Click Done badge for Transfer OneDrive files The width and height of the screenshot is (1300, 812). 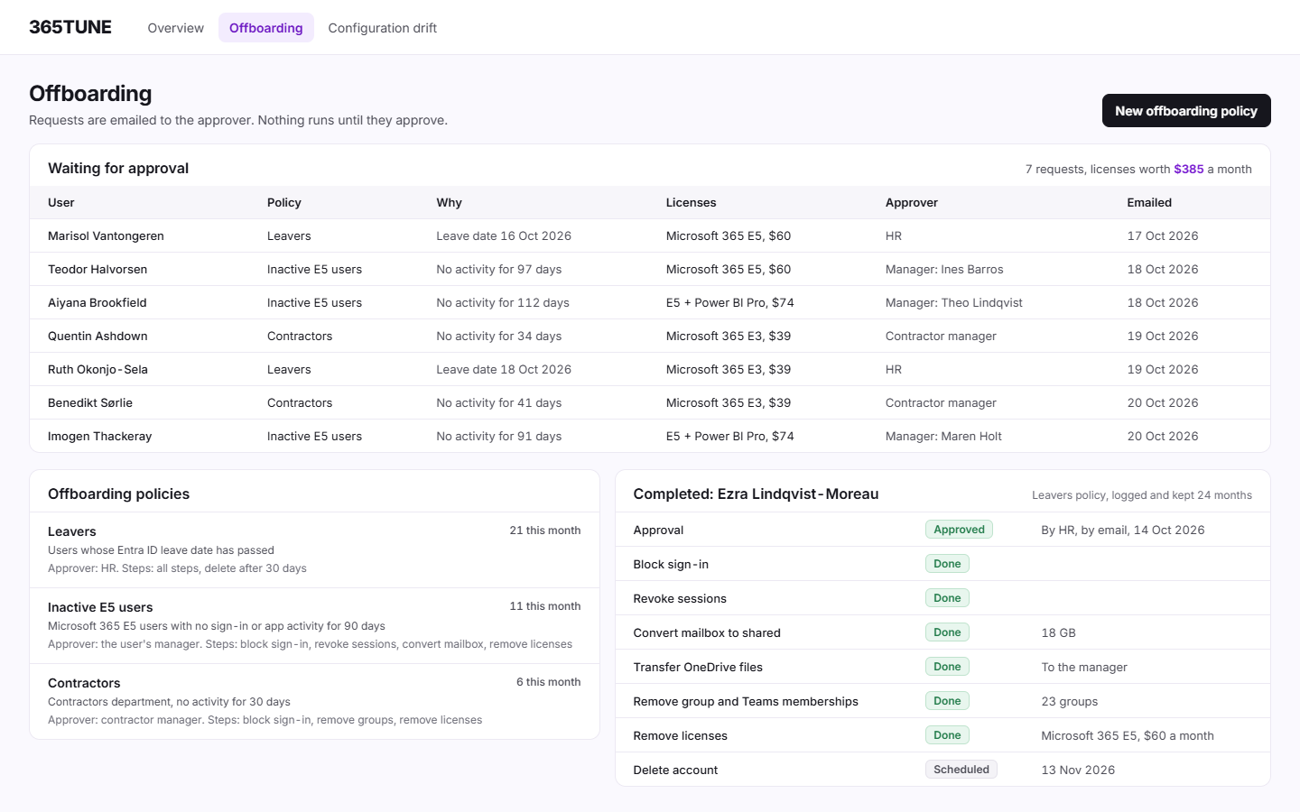pyautogui.click(x=947, y=667)
